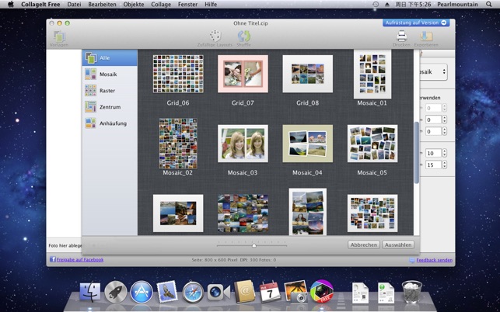Click the stepper next to value 10
The height and width of the screenshot is (312, 500).
coord(445,153)
